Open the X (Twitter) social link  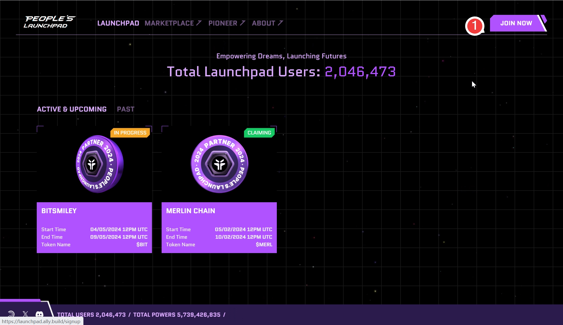click(25, 314)
